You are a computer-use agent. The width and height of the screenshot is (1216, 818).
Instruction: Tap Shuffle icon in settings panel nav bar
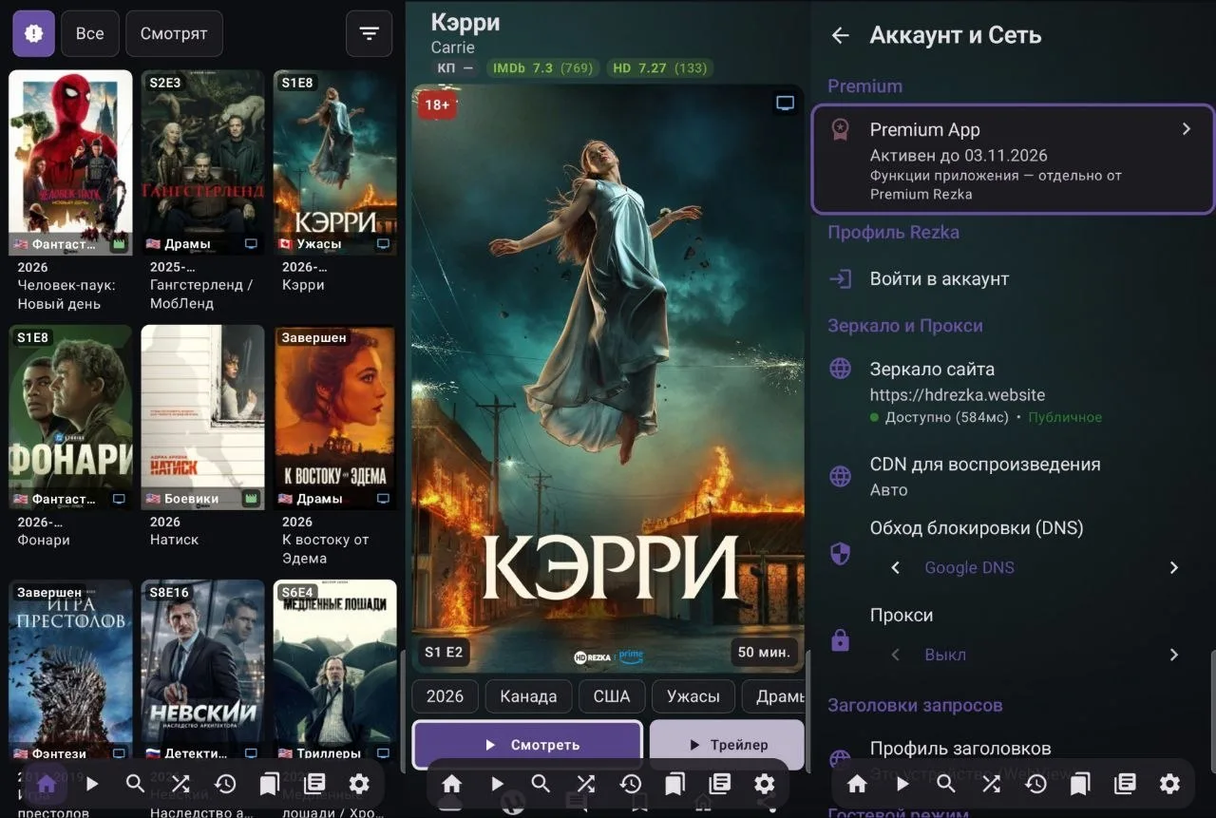(991, 785)
